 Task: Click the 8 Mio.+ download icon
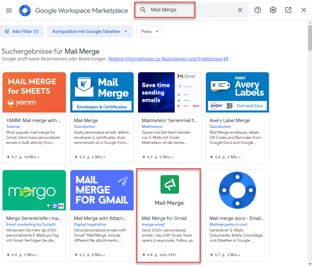[88, 255]
